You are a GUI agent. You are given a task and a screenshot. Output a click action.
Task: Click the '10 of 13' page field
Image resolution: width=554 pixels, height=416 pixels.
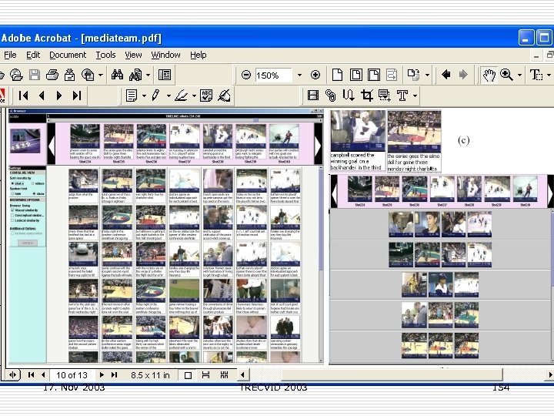click(x=72, y=375)
